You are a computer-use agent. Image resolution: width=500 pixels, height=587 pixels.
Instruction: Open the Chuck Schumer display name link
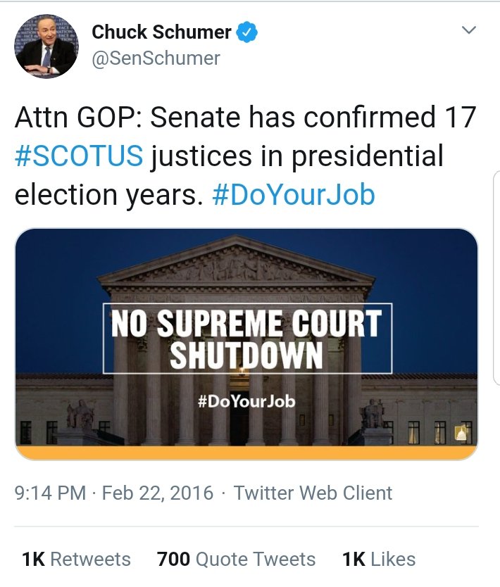(161, 32)
